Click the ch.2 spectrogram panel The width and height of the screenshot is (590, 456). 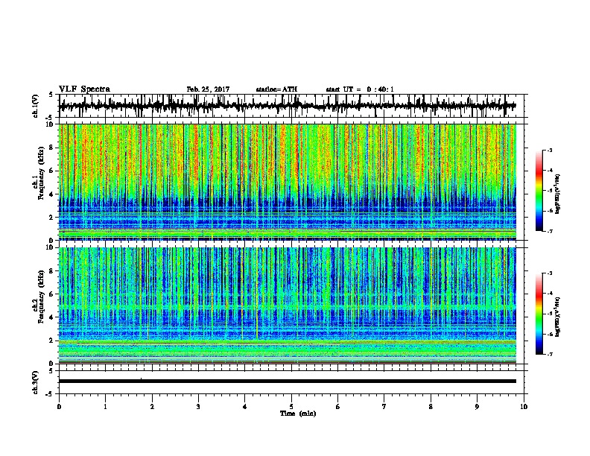pos(287,305)
